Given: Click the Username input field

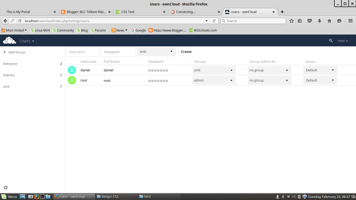Looking at the screenshot, I should (x=83, y=52).
